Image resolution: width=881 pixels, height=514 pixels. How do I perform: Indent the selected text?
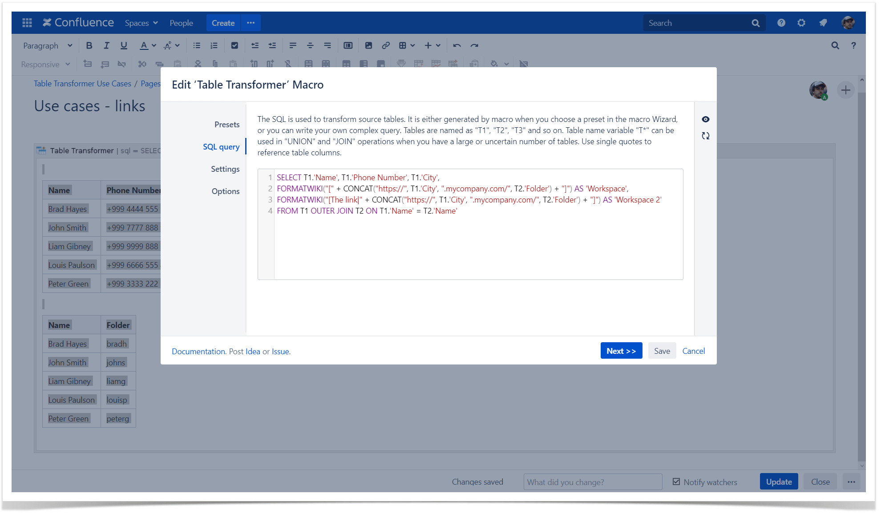272,45
